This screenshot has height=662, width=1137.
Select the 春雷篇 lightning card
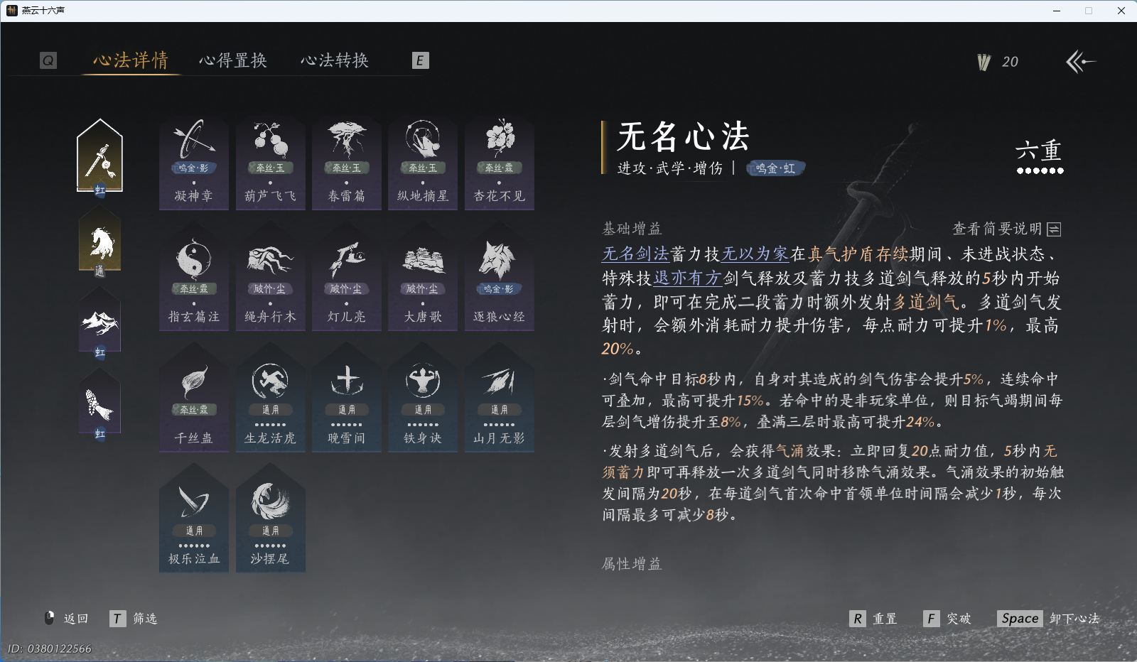pyautogui.click(x=346, y=163)
